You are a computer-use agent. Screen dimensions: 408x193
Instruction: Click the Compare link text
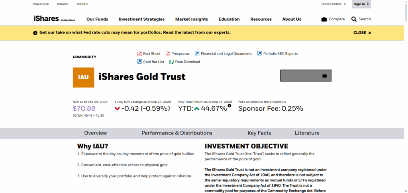point(337,19)
